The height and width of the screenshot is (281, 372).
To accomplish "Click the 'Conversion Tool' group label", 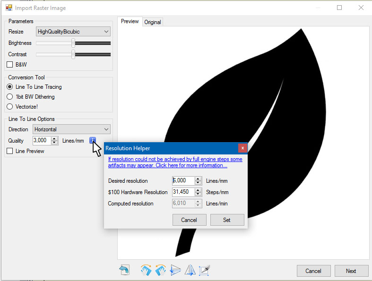I will coord(26,77).
